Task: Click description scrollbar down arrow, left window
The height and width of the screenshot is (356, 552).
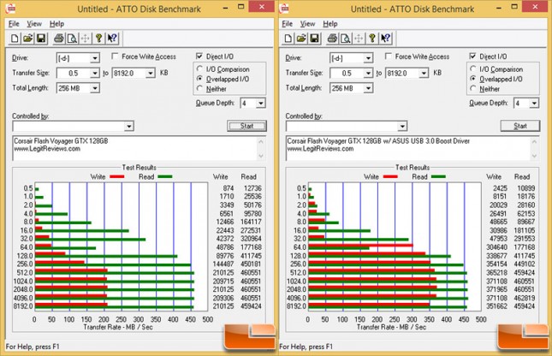Action: pyautogui.click(x=261, y=155)
